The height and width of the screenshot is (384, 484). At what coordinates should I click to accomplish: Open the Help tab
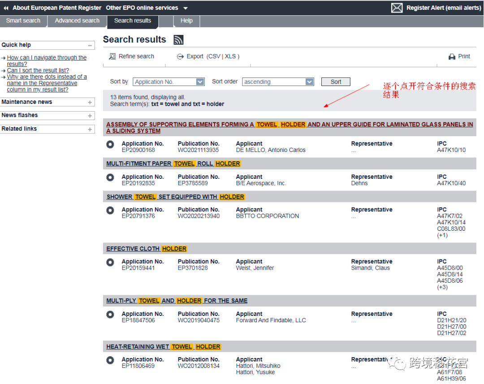186,21
